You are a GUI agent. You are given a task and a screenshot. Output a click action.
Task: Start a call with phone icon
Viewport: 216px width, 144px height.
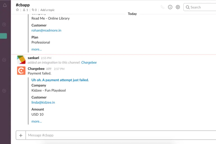(162, 7)
